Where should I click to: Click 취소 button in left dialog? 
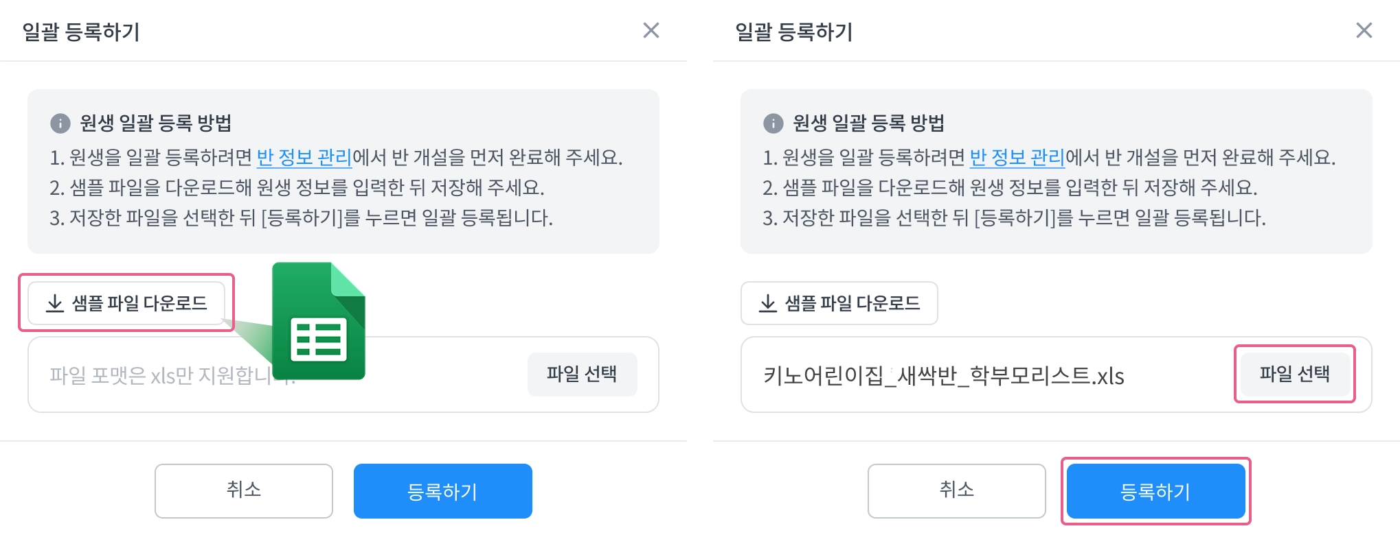(243, 490)
